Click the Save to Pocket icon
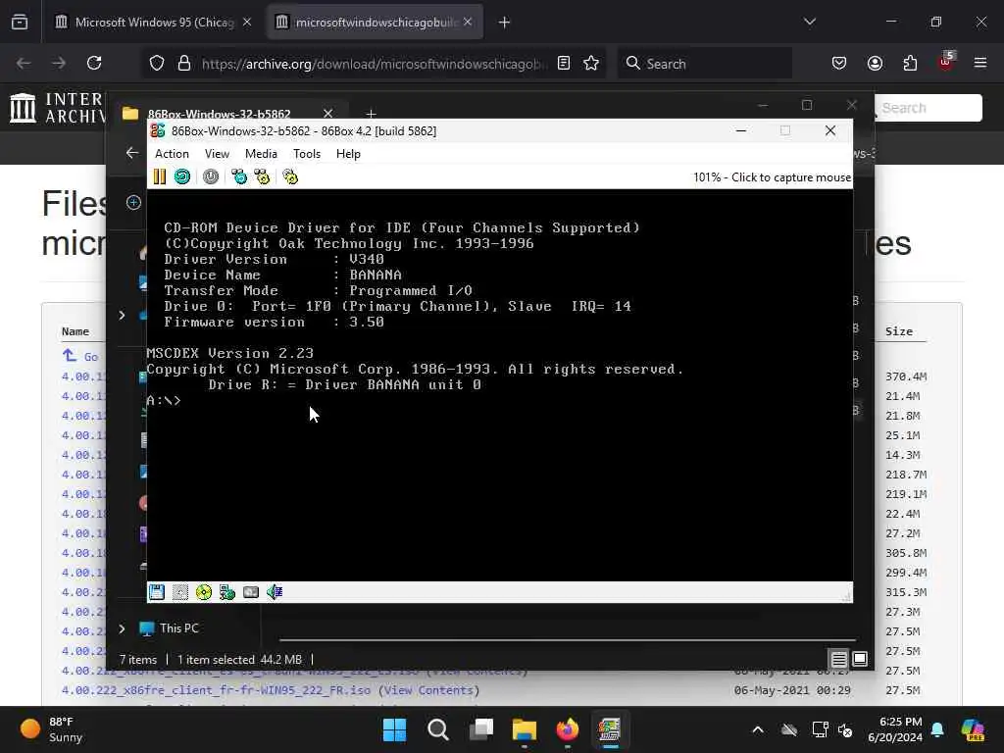Image resolution: width=1004 pixels, height=753 pixels. (839, 63)
